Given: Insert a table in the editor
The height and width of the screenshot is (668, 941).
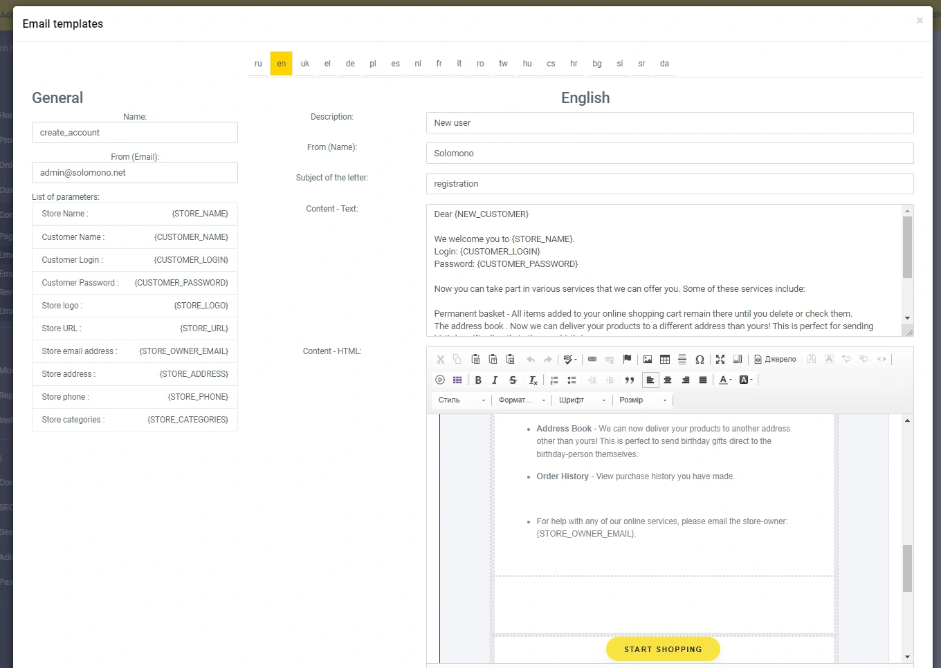Looking at the screenshot, I should tap(665, 360).
